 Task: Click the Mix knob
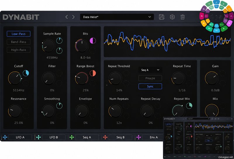pos(211,111)
